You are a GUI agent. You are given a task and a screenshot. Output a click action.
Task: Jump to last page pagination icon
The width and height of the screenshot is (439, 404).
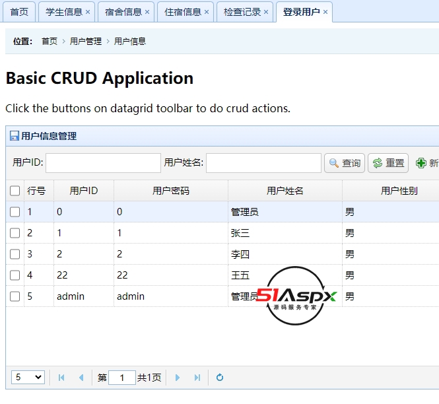tap(197, 378)
